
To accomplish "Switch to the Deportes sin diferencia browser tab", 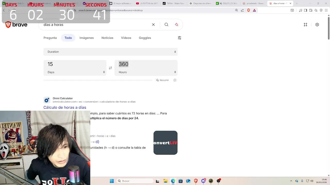I will tap(200, 3).
